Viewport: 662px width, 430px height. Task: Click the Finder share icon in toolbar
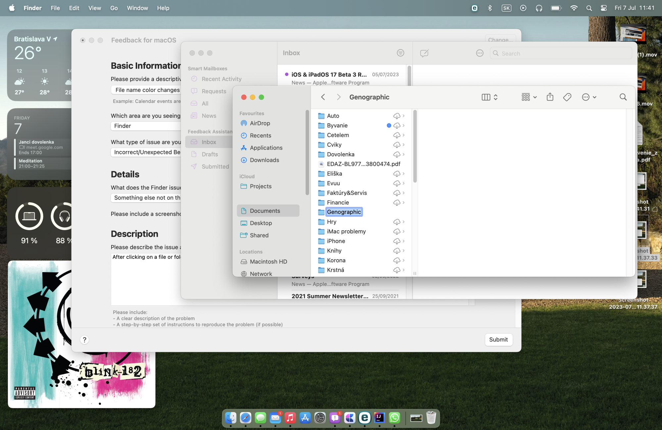[550, 97]
